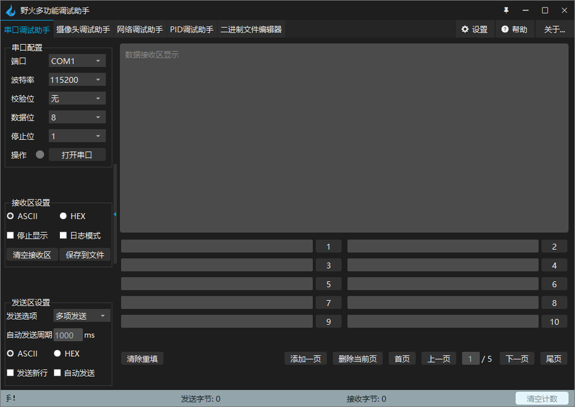Open 设置 settings gear
This screenshot has width=575, height=407.
point(475,29)
